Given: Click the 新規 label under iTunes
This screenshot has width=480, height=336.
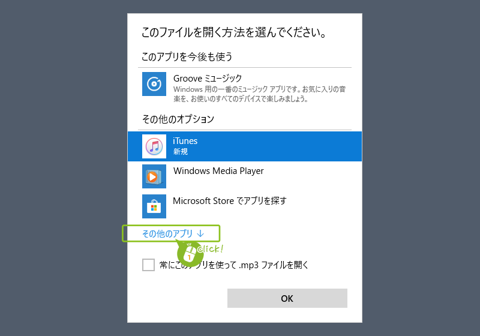Looking at the screenshot, I should pyautogui.click(x=181, y=151).
